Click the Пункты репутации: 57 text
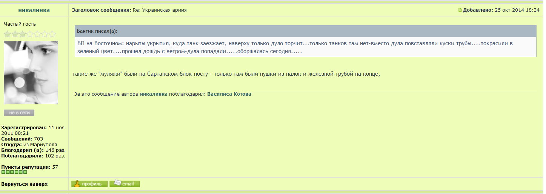This screenshot has height=194, width=546. coord(30,167)
